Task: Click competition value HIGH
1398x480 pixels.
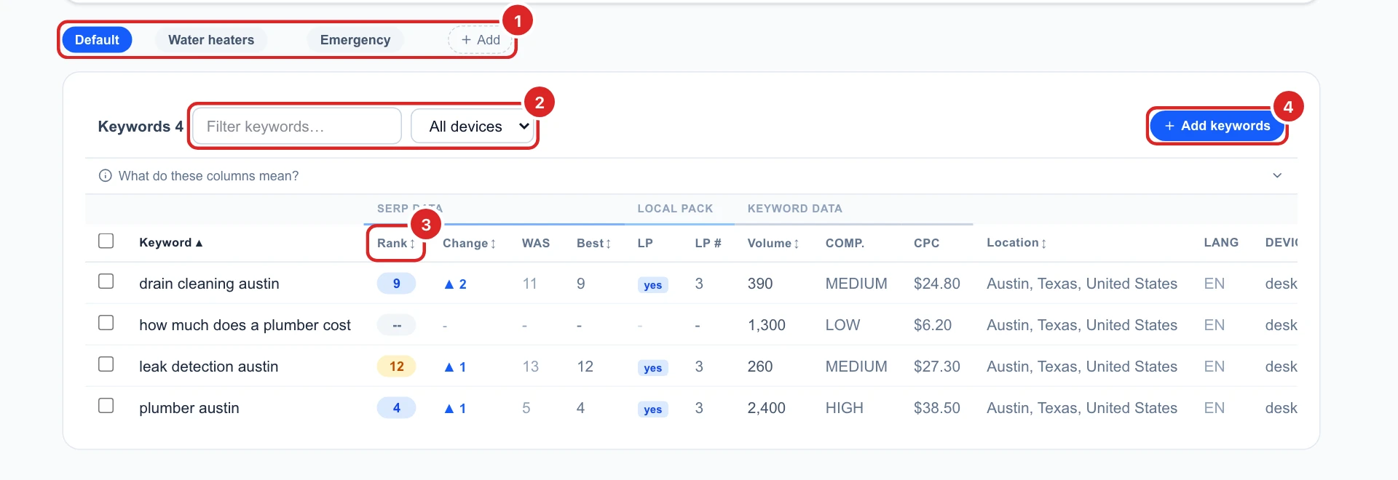Action: pos(844,408)
